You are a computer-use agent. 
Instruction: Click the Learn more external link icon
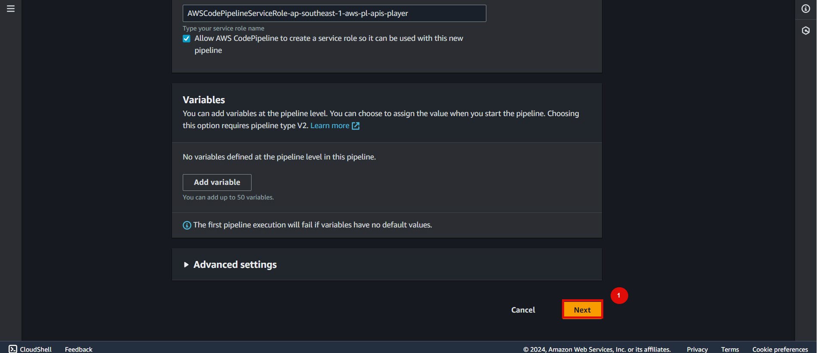tap(356, 126)
